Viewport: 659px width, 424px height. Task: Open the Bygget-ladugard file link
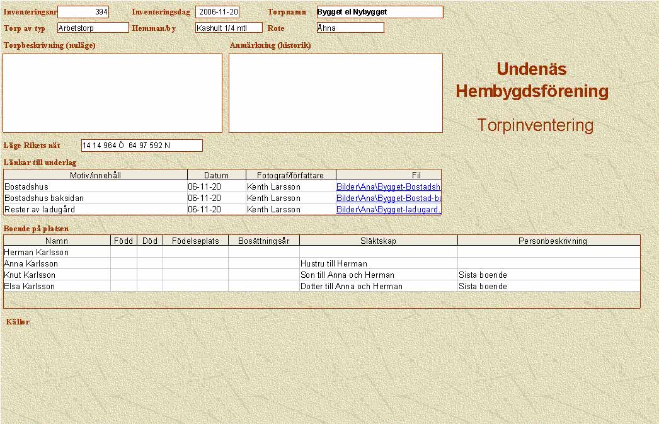tap(388, 210)
